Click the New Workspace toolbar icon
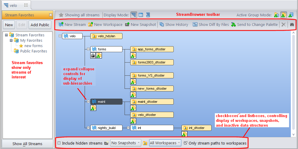 pos(91,24)
